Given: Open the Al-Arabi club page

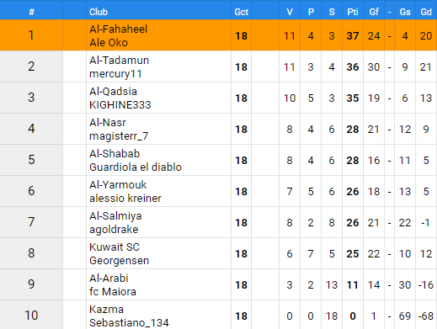Looking at the screenshot, I should 109,279.
